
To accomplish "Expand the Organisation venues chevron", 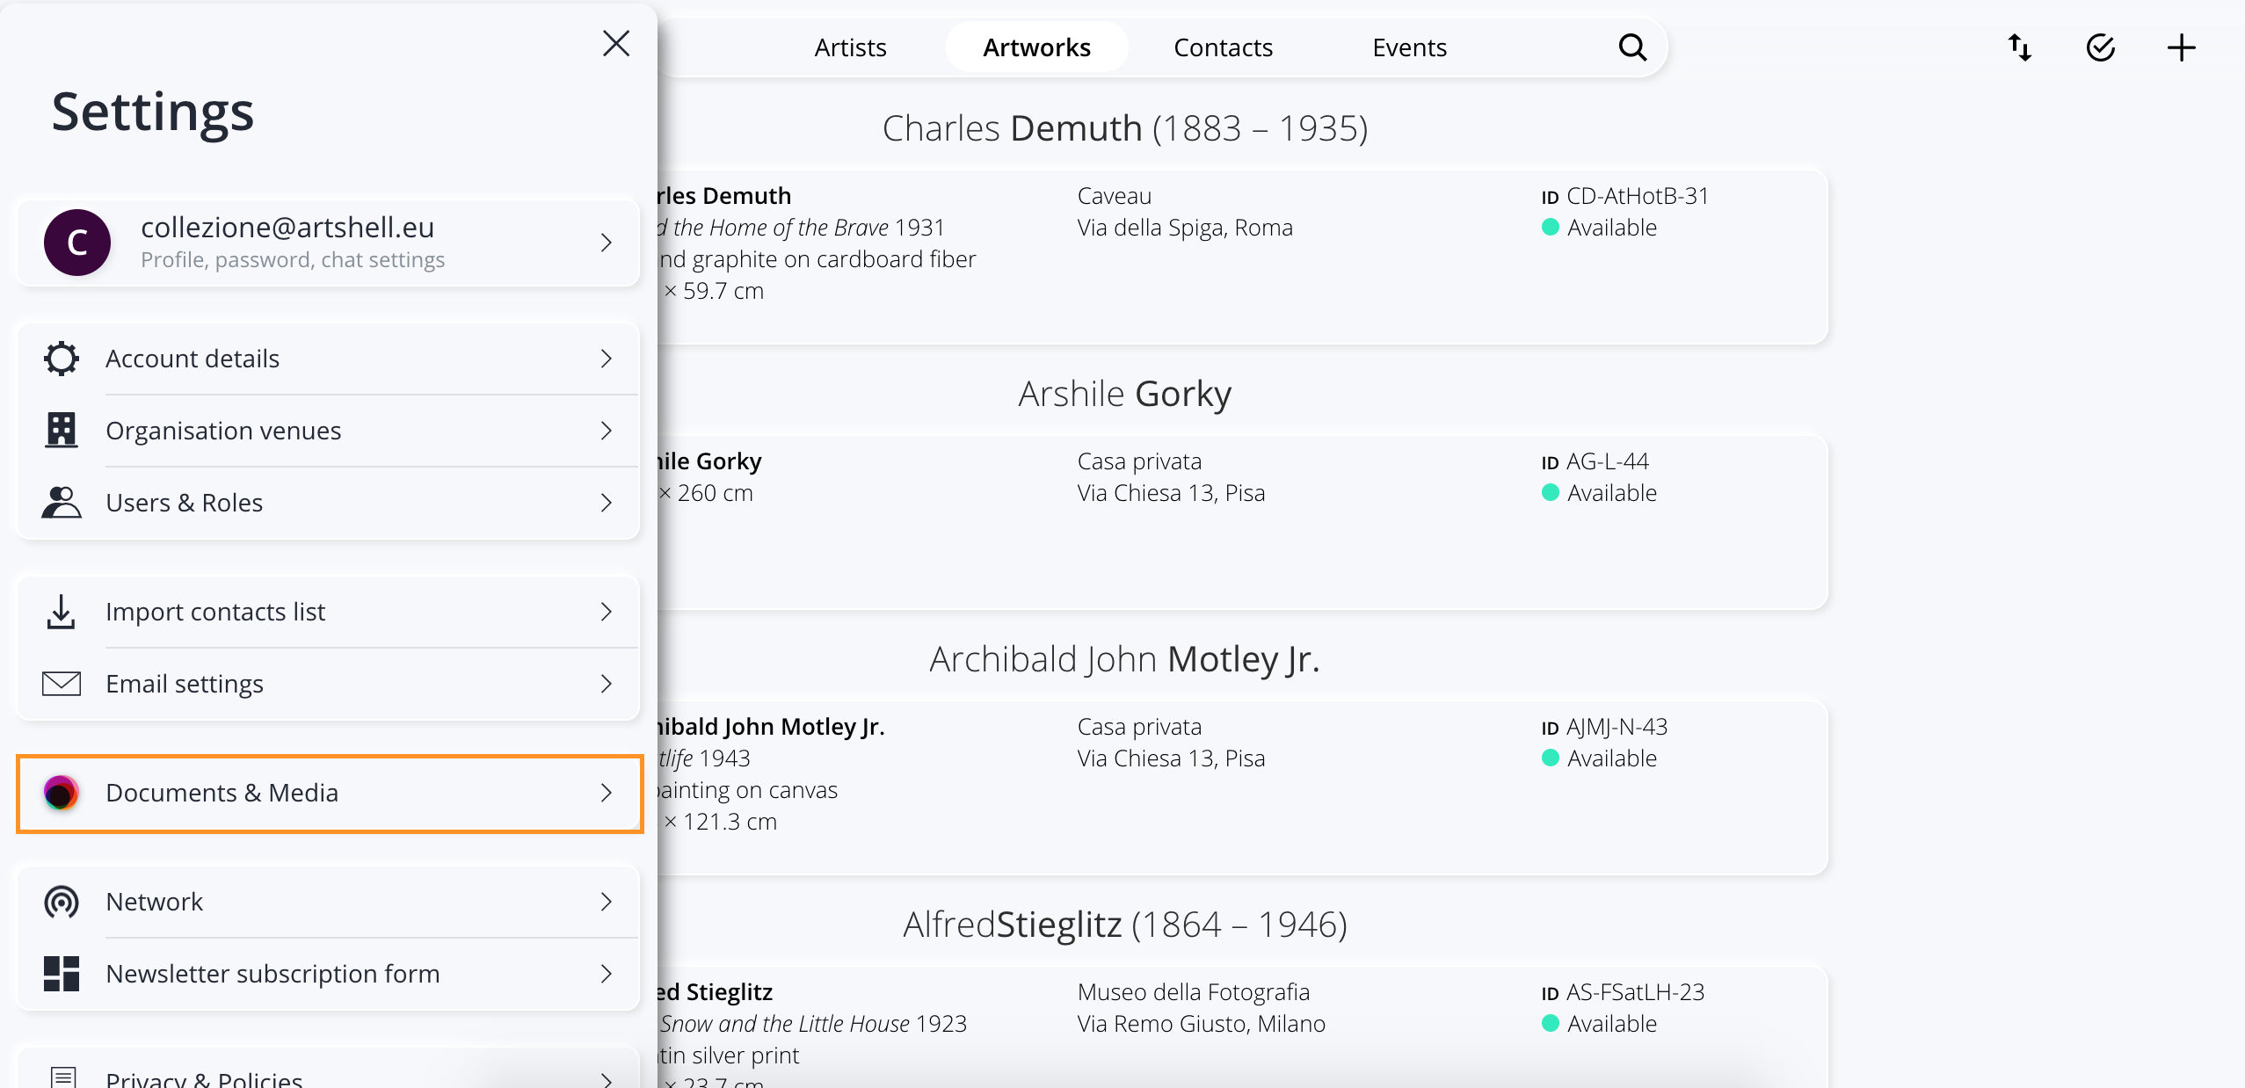I will (607, 431).
